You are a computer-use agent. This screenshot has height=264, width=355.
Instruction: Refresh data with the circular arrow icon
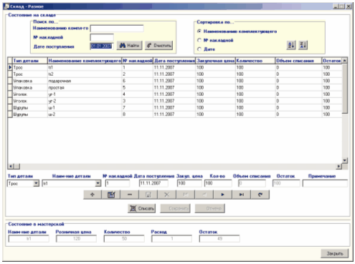coord(260,195)
